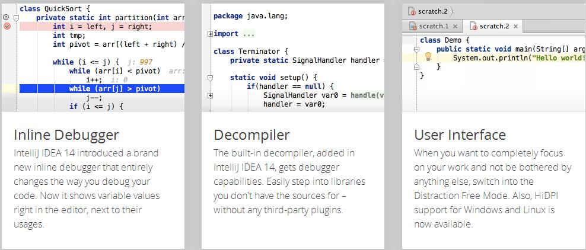Click the fold end marker at main's closing brace

click(x=417, y=67)
